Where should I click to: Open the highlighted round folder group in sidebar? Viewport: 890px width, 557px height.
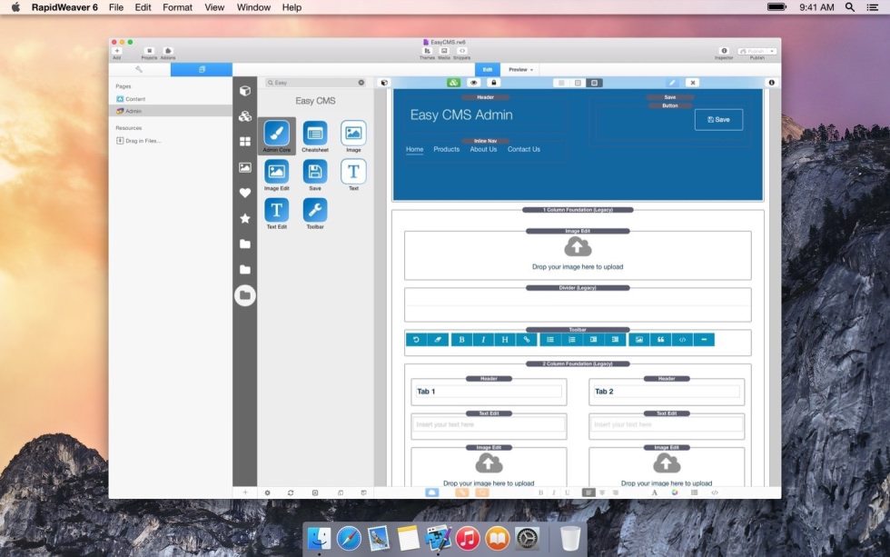point(244,295)
